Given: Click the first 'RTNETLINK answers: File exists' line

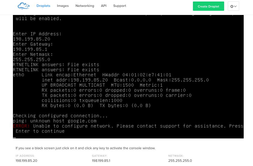Looking at the screenshot, I should coord(56,65).
